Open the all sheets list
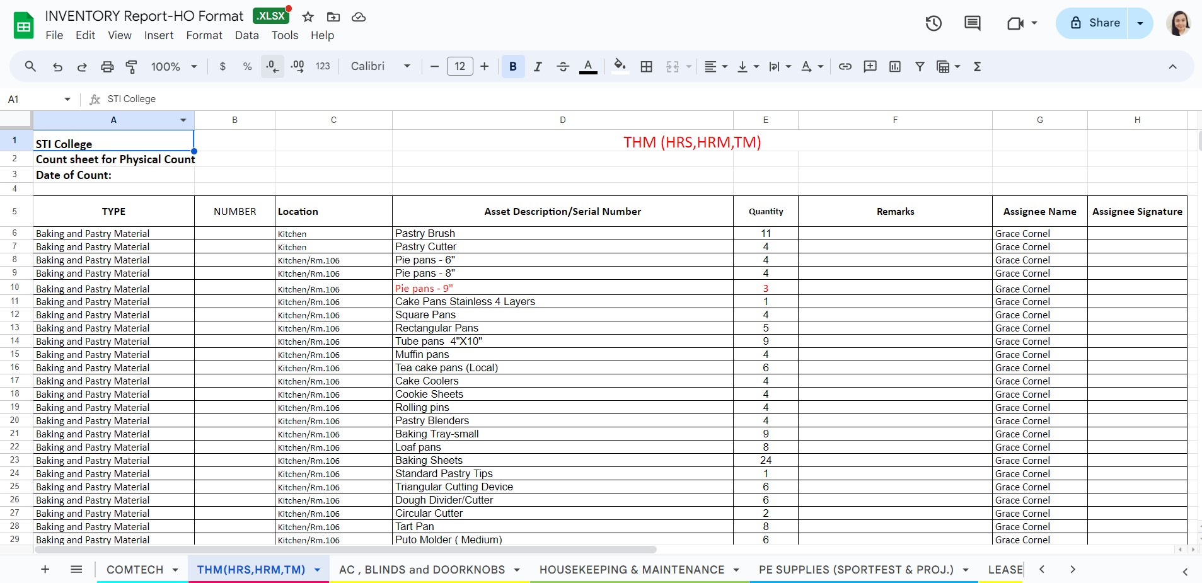 pyautogui.click(x=76, y=569)
